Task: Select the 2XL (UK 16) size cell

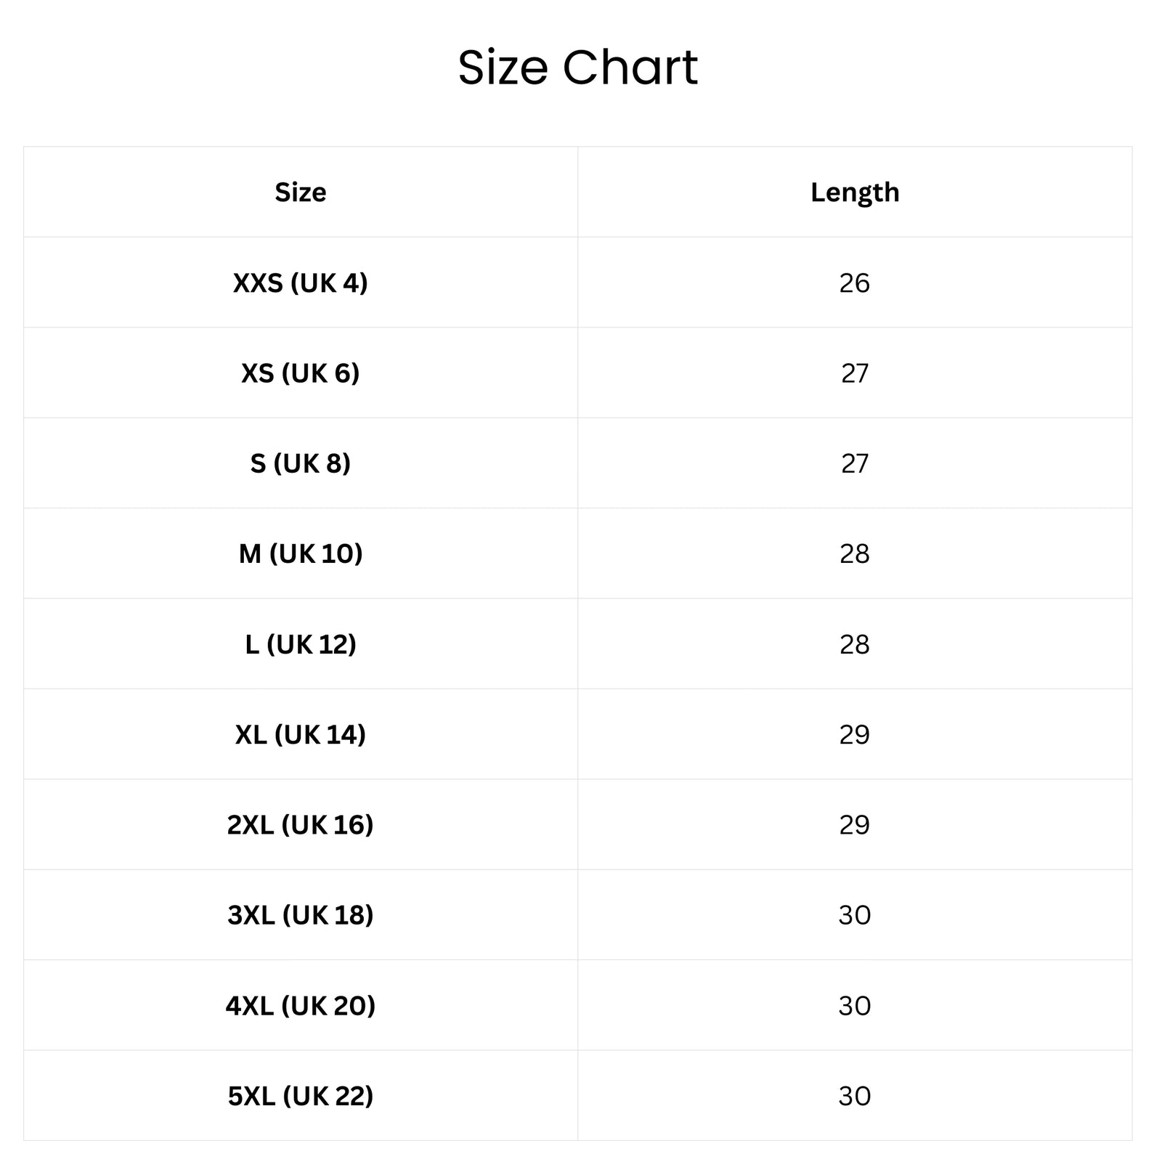Action: pos(300,825)
